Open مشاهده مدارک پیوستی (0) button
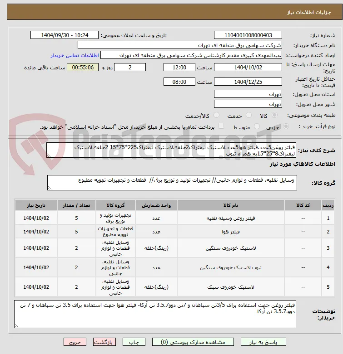 [193, 342]
